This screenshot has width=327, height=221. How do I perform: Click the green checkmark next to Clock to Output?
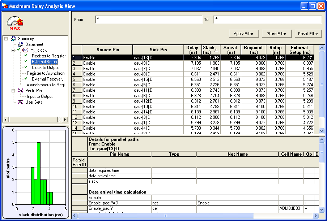click(x=26, y=67)
